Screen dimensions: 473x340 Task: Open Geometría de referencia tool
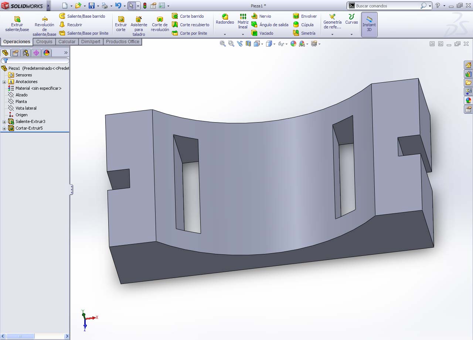click(332, 22)
